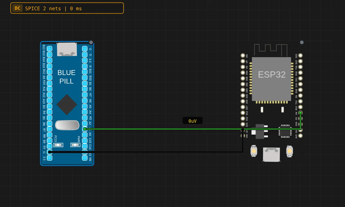The height and width of the screenshot is (207, 345).
Task: Click the Blue Pill VB pin
Action: (85, 158)
